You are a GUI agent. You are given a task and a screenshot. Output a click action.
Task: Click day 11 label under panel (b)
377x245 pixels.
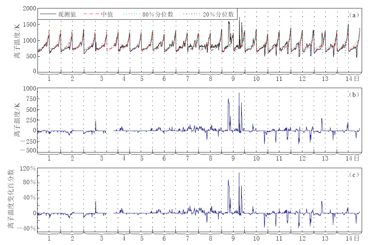tap(279, 159)
